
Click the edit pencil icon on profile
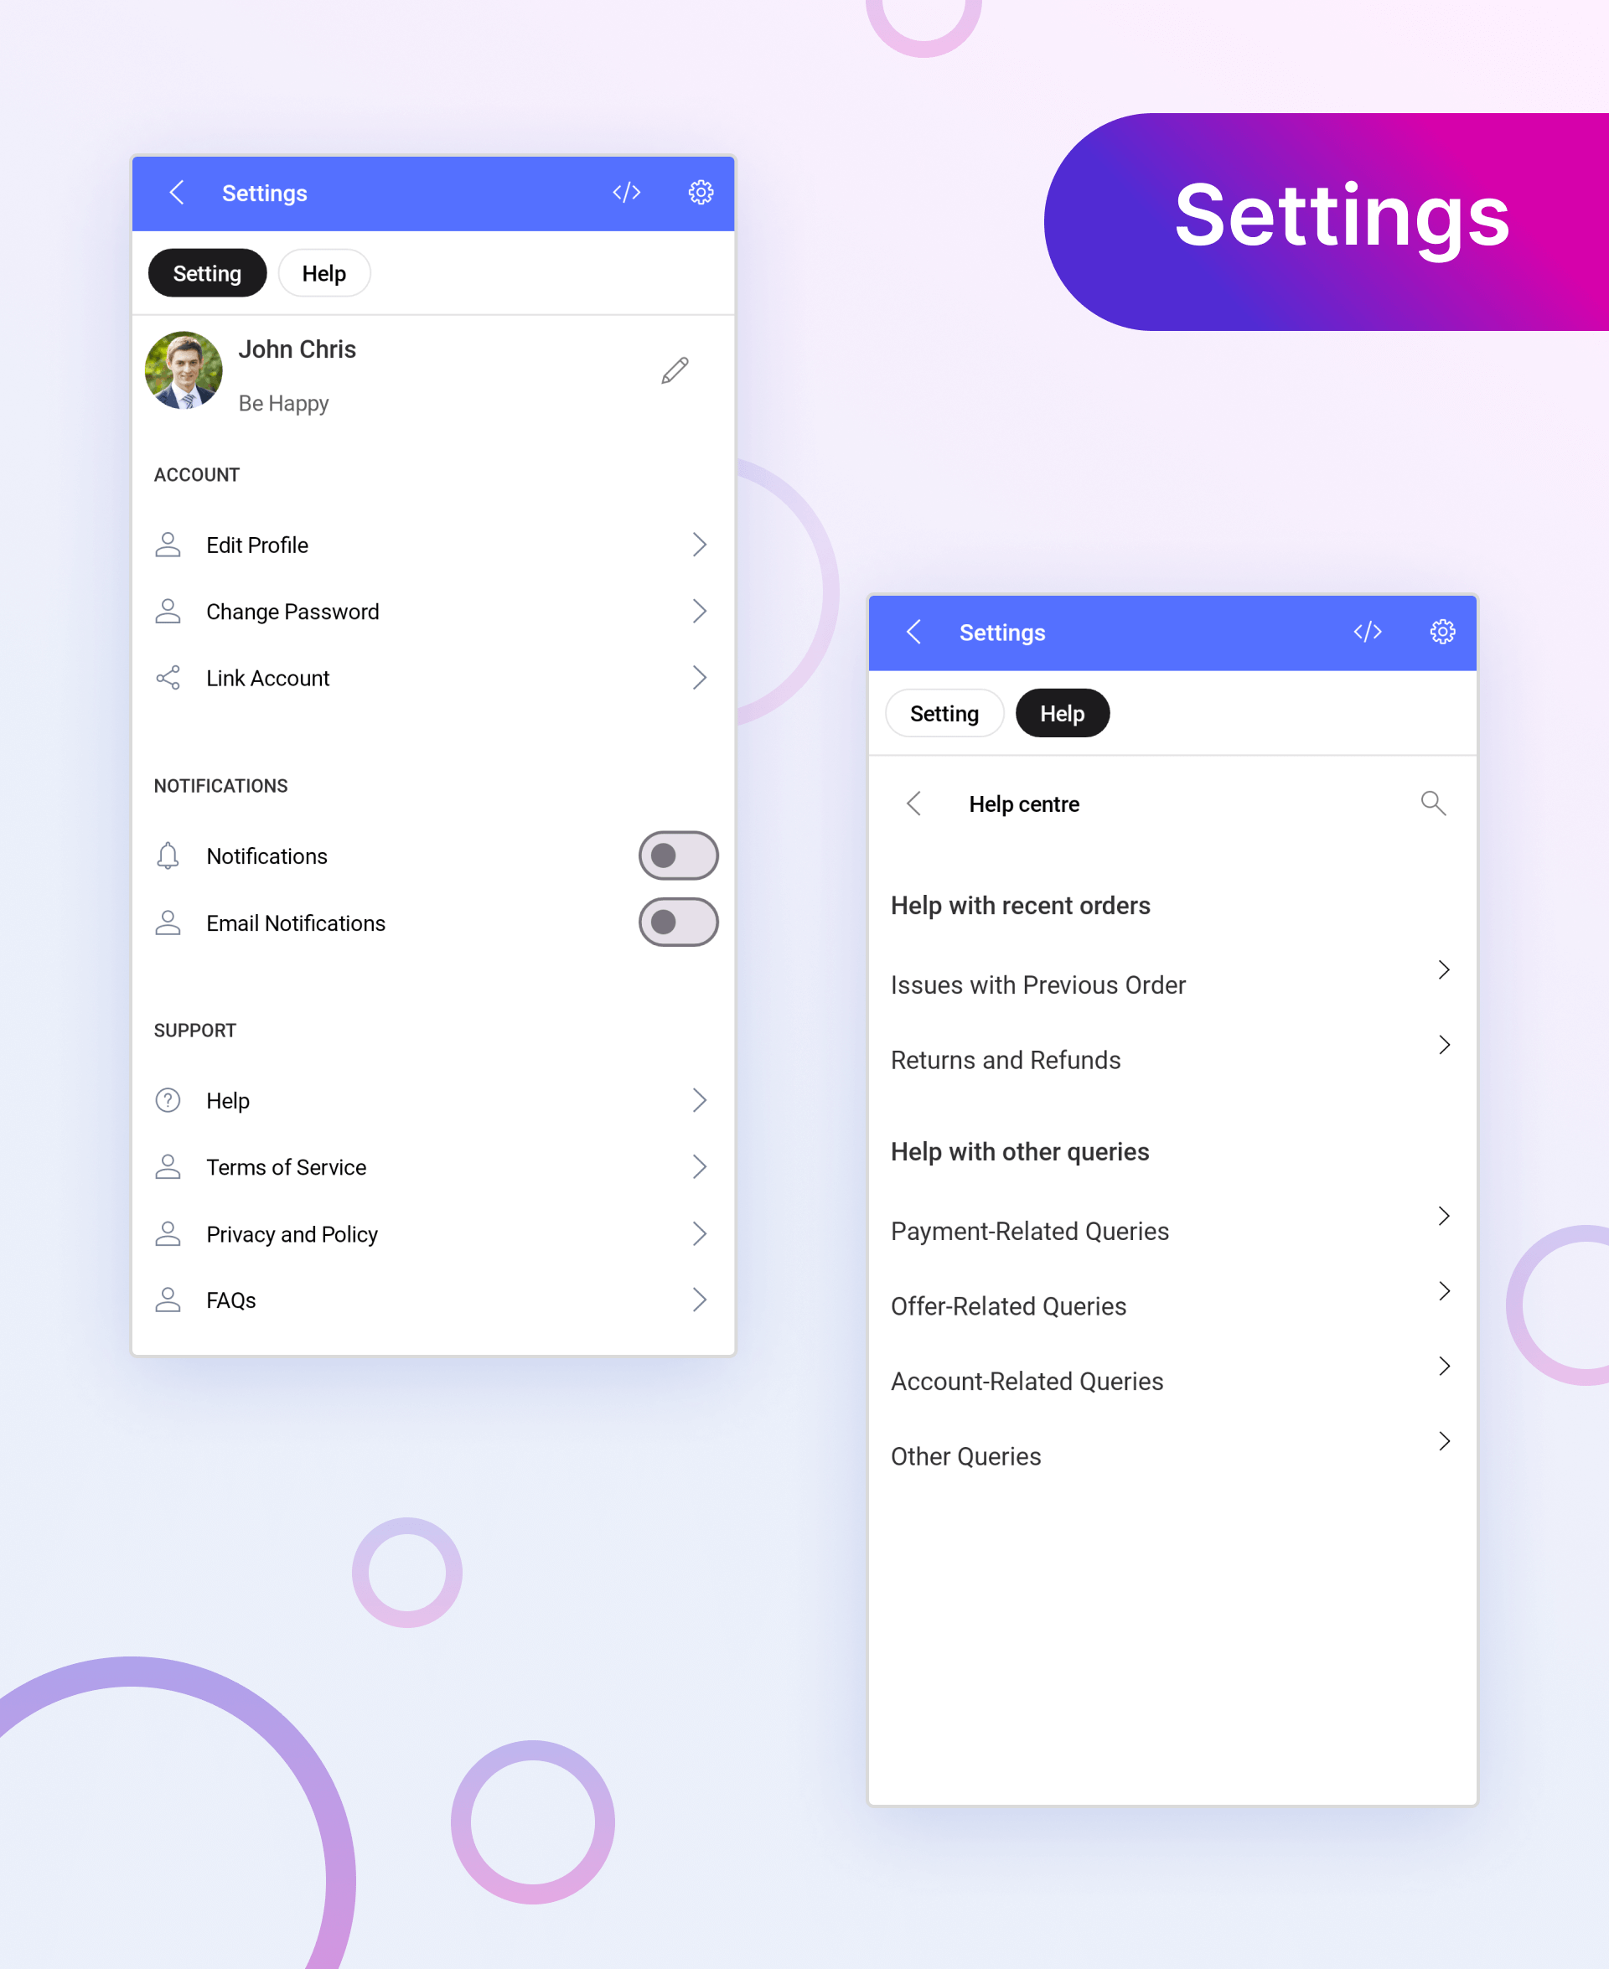tap(675, 370)
